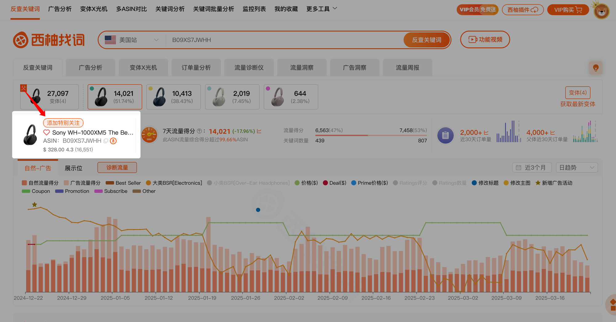The width and height of the screenshot is (616, 322).
Task: Click the floating orange widget at bottom right
Action: tap(611, 305)
